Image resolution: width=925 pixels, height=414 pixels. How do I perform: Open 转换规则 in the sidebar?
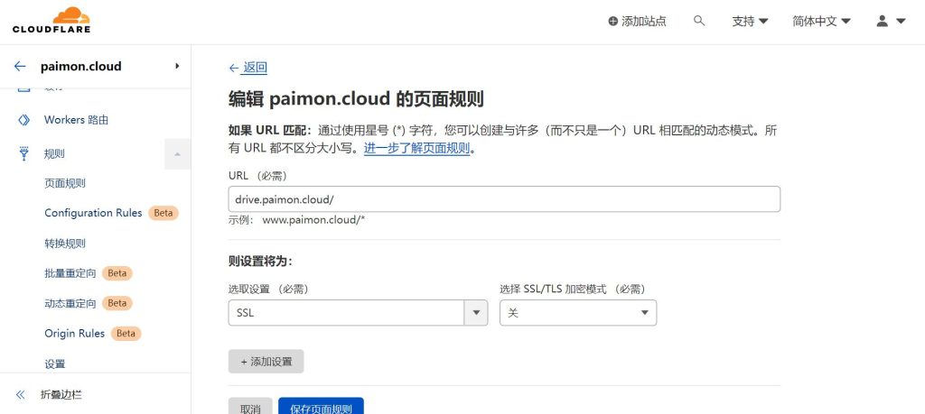pos(65,244)
